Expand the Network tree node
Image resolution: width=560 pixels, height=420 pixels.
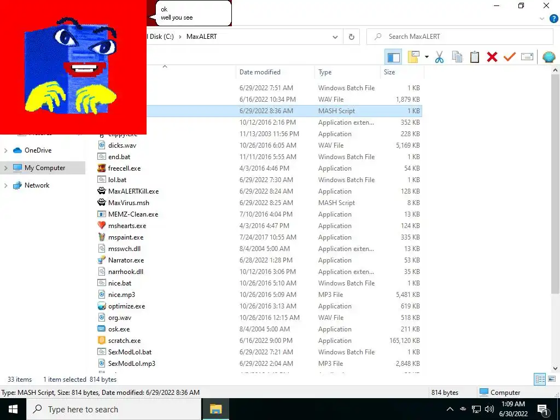[5, 185]
